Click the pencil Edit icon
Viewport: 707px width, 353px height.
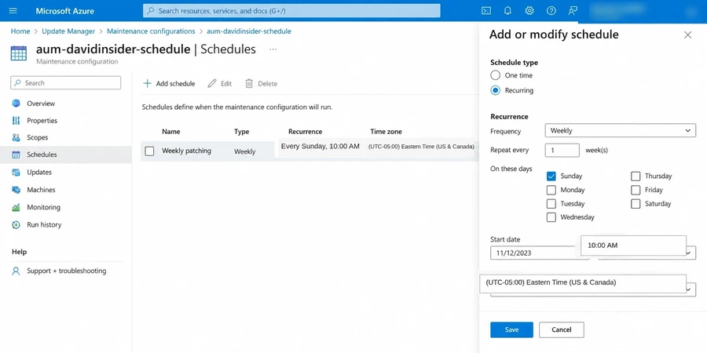(x=212, y=83)
